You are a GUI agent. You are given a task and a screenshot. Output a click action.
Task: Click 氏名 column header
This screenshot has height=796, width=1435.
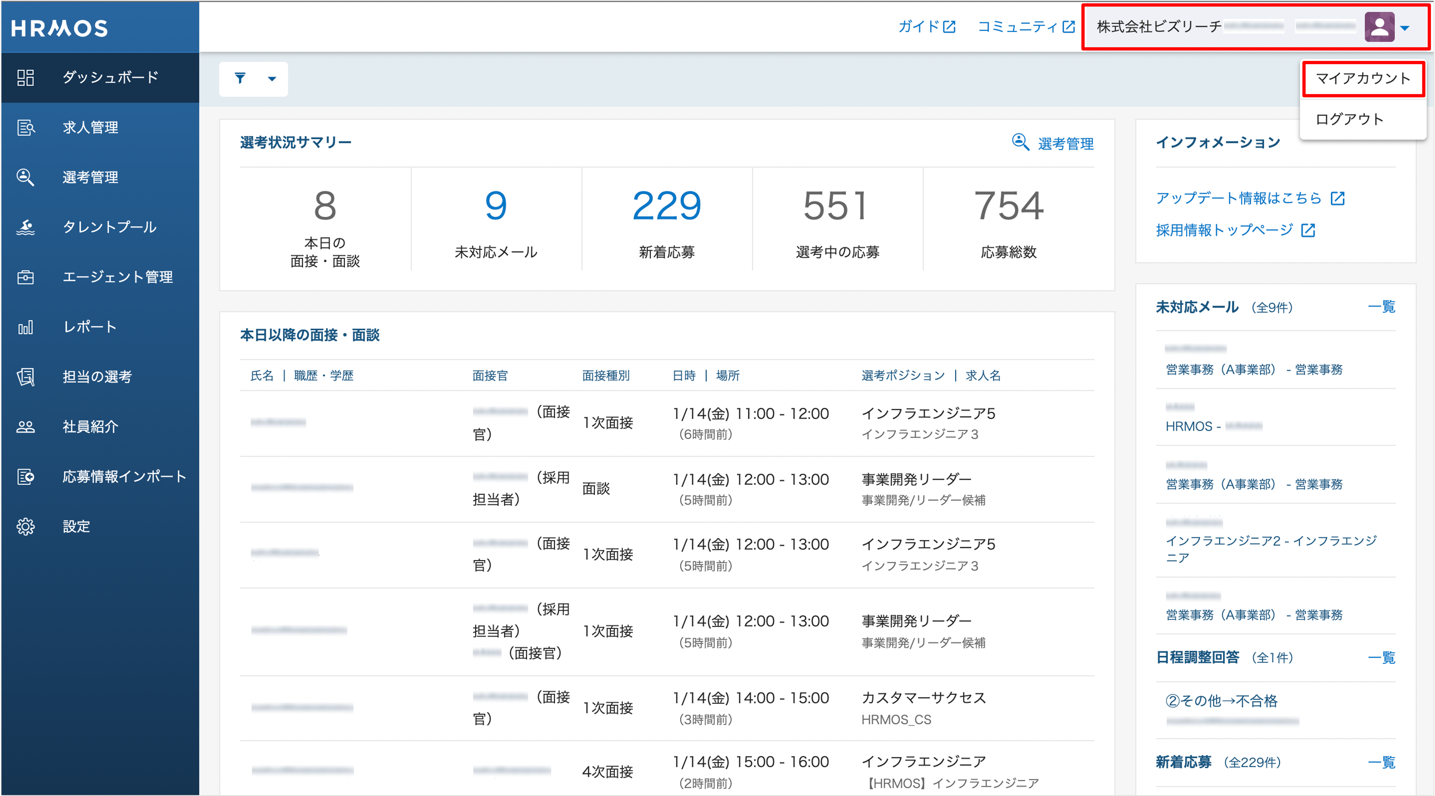click(x=262, y=376)
